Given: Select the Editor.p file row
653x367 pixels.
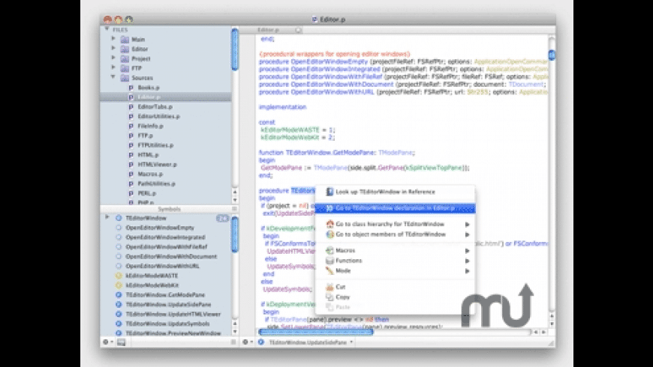Looking at the screenshot, I should point(166,97).
